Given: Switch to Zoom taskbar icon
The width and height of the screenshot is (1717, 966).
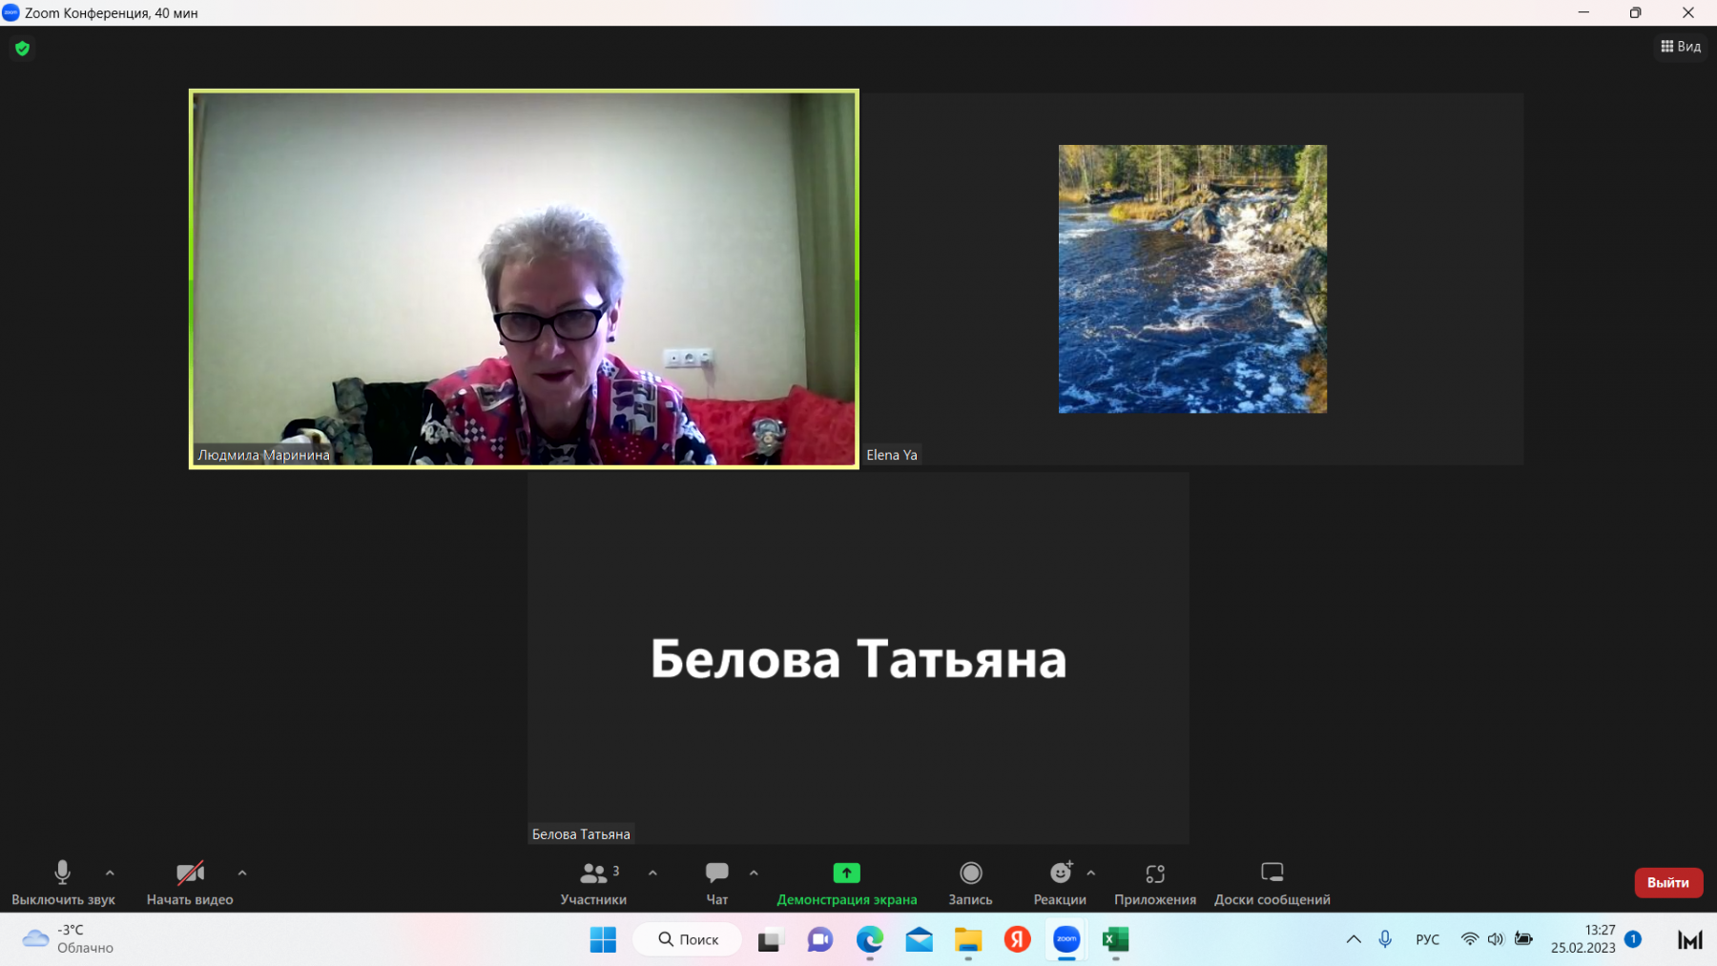Looking at the screenshot, I should pyautogui.click(x=1066, y=939).
